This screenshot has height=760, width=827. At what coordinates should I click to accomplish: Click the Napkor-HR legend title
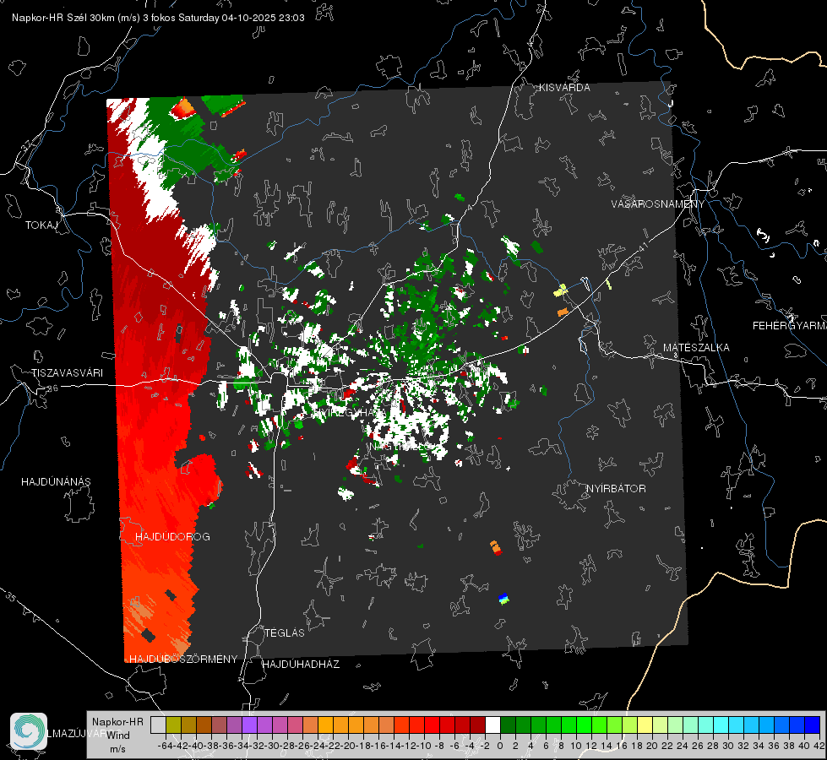coord(117,721)
